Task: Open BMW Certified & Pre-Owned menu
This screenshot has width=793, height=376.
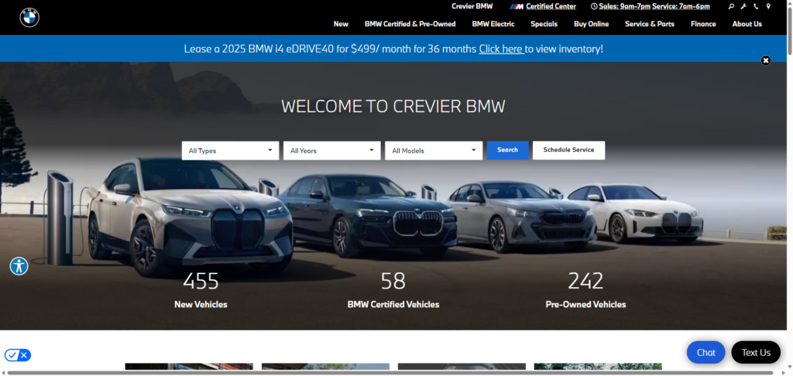Action: tap(410, 24)
